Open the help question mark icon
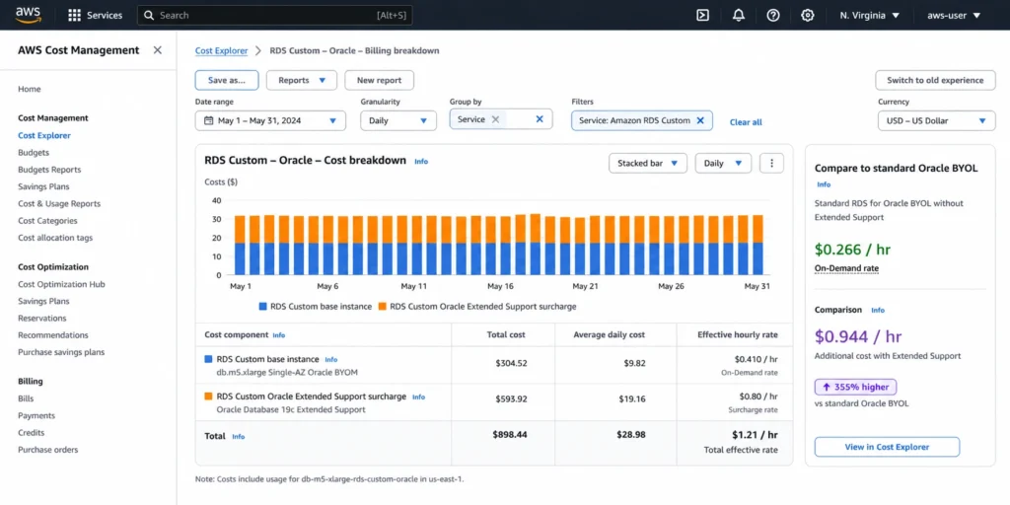The image size is (1010, 505). tap(773, 16)
